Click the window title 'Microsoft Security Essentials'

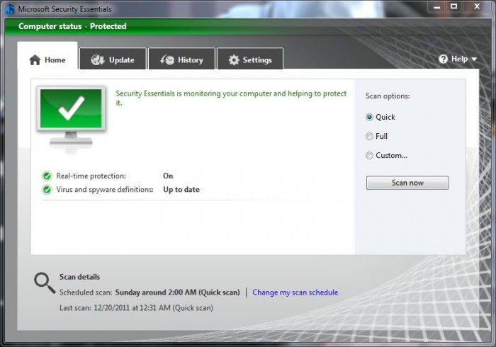(x=64, y=9)
